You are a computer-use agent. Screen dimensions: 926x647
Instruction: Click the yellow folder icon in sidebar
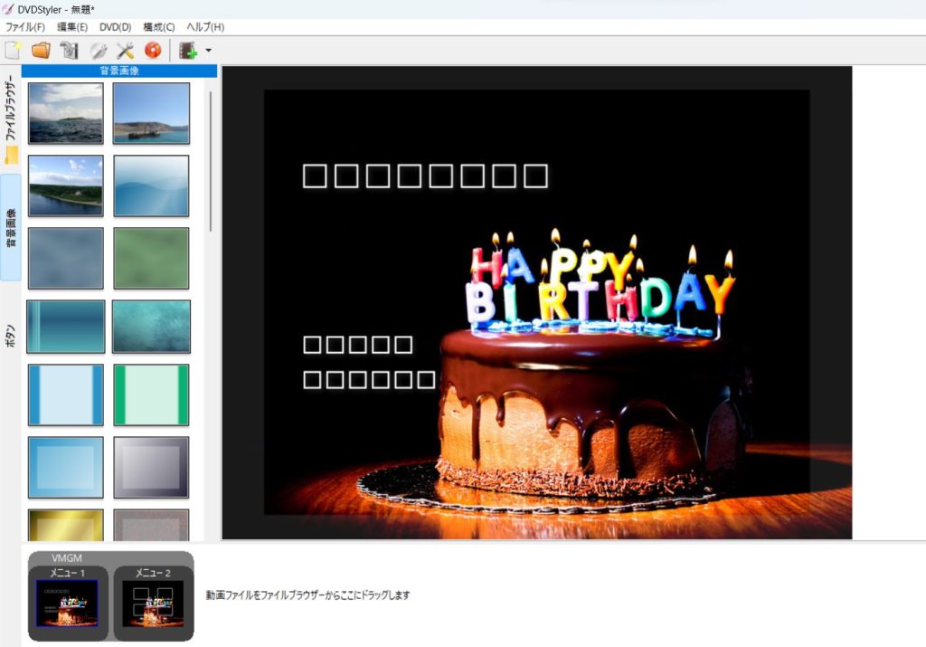11,156
